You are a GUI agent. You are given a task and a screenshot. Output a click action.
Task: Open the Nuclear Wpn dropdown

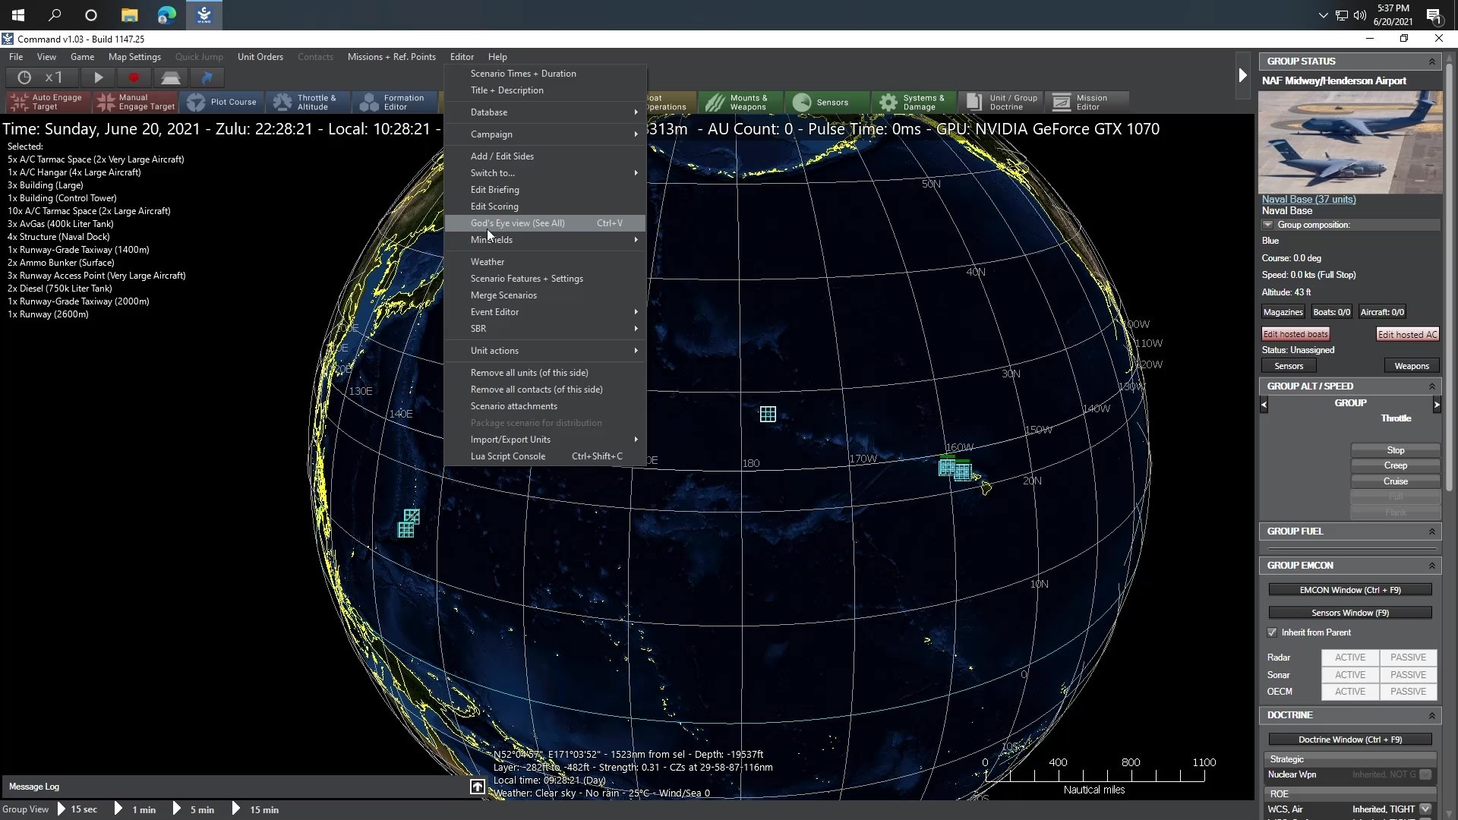[x=1425, y=774]
